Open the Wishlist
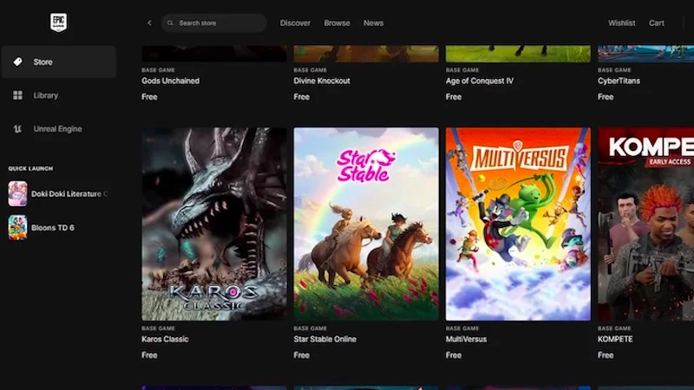Screen dimensions: 694x390 click(x=621, y=23)
